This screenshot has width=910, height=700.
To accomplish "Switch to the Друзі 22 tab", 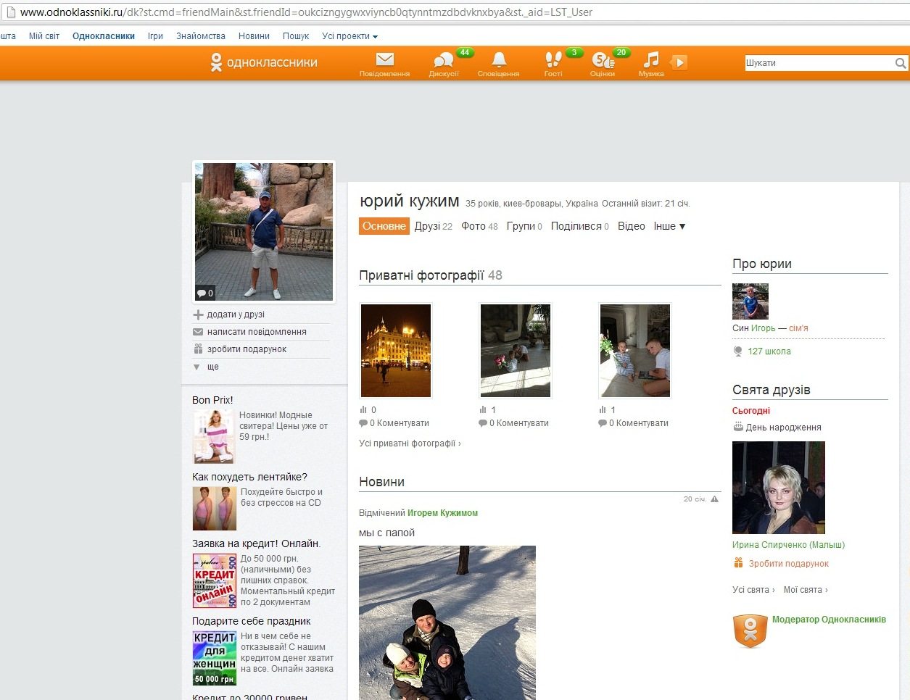I will point(434,226).
